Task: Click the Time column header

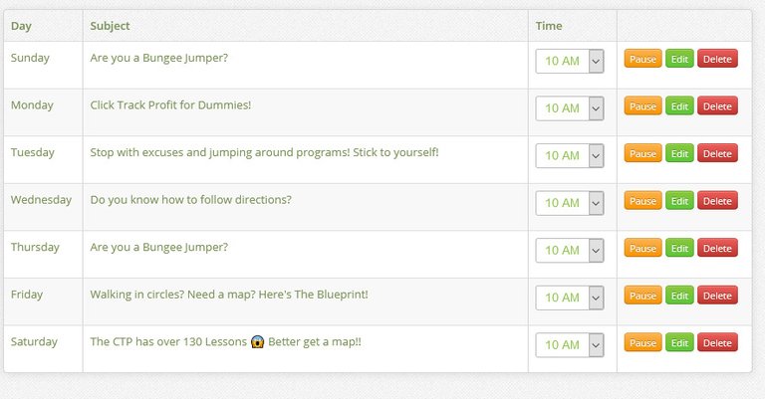Action: [x=549, y=26]
